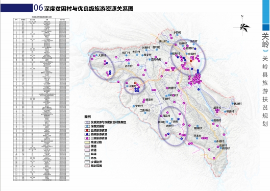Image resolution: width=270 pixels, height=191 pixels.
Task: Click the 图例 legend heading
Action: tap(87, 117)
